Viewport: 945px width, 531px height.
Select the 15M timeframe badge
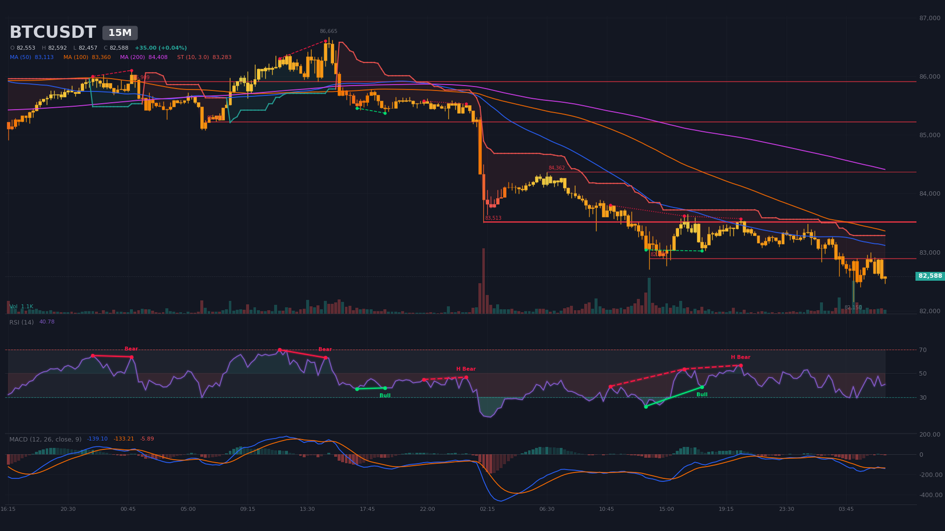(x=120, y=33)
